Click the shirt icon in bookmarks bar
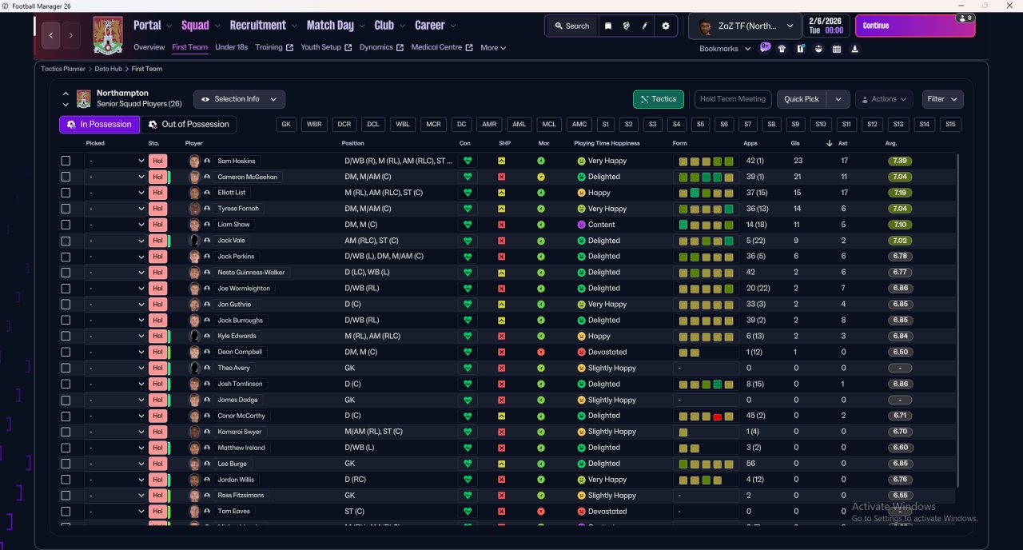The image size is (1023, 550). (x=782, y=49)
